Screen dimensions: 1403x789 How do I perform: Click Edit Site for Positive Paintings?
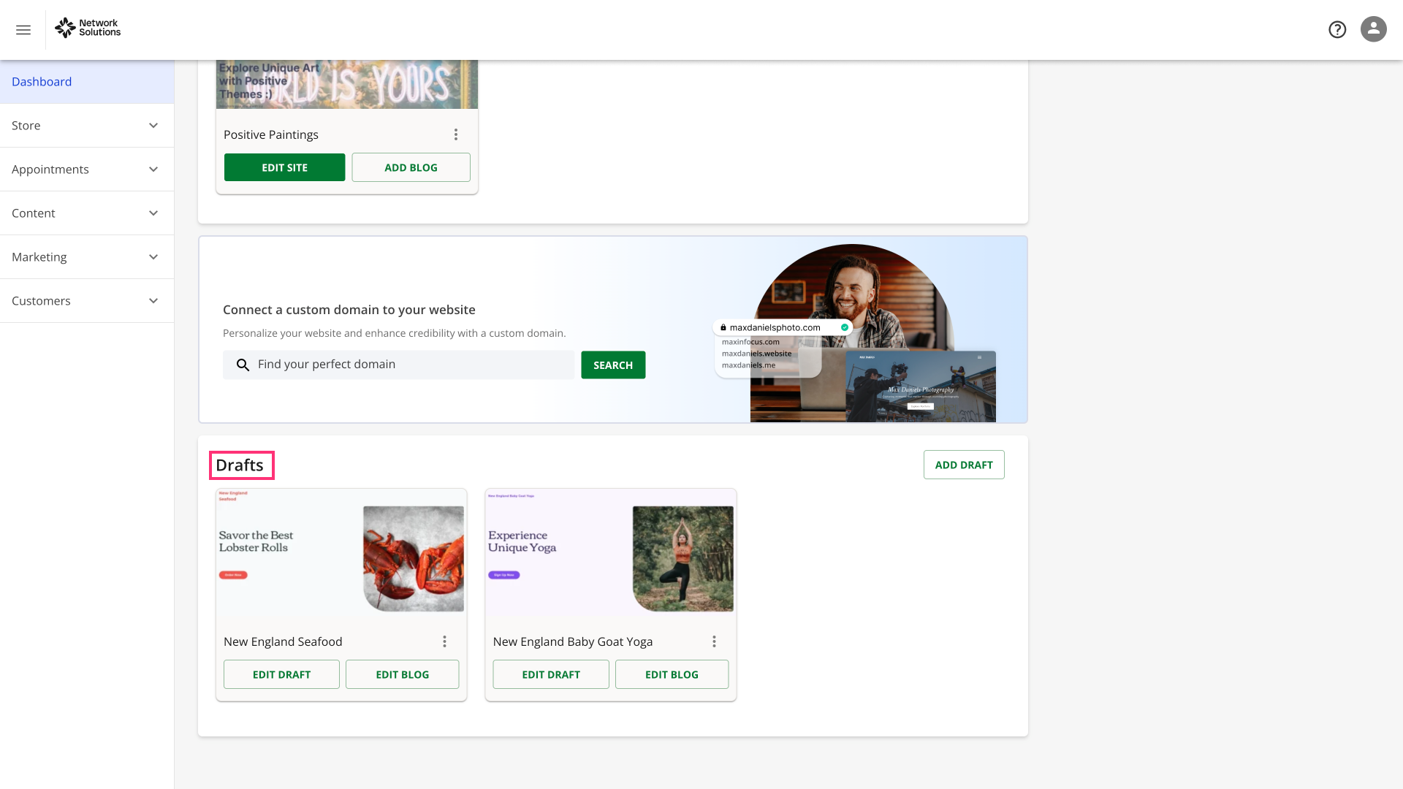coord(284,167)
